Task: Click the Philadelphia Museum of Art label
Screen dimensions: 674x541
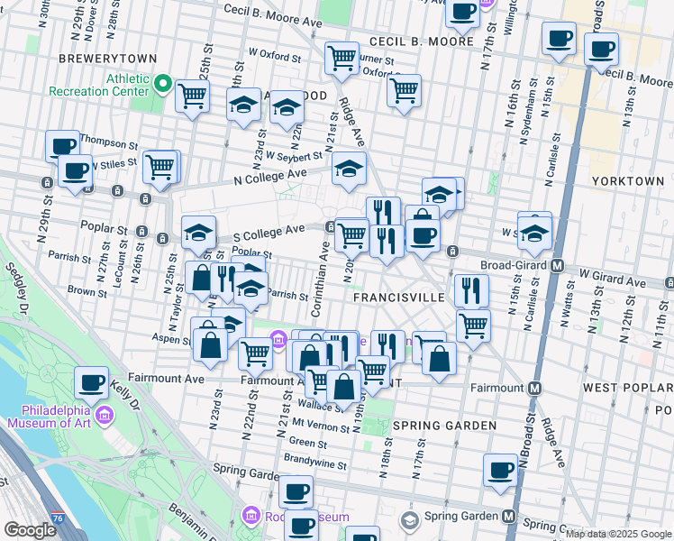Action: 50,417
